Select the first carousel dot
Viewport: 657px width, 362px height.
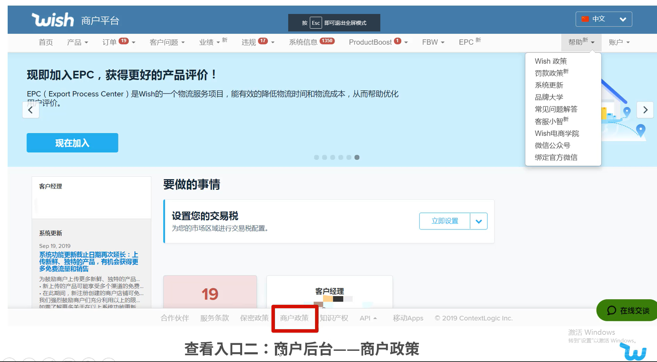coord(316,157)
